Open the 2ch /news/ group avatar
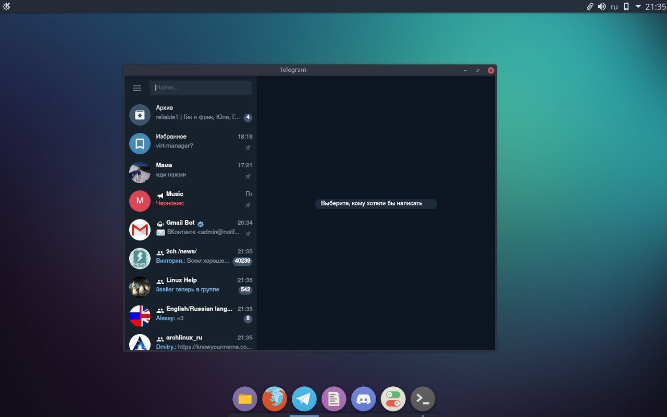 point(140,258)
